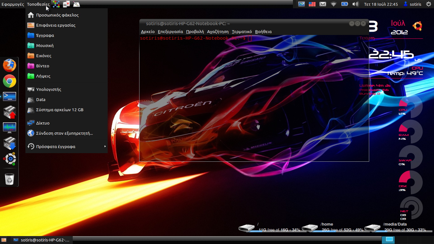Open Σύστημα αρχείων 12 GB volume
The image size is (434, 244).
pyautogui.click(x=66, y=110)
